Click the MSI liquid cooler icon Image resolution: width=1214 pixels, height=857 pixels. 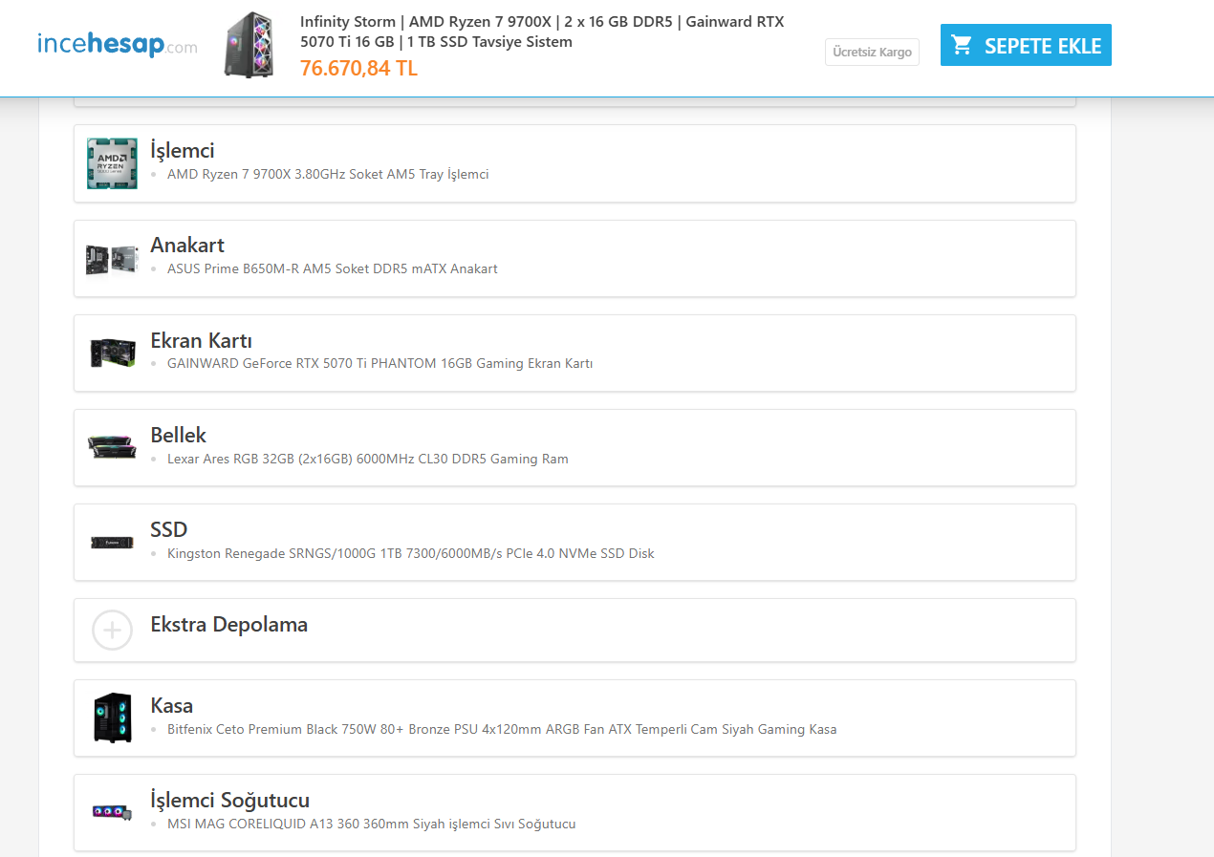(x=112, y=812)
